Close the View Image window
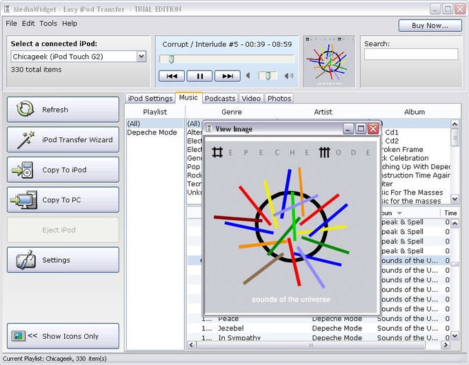Viewport: 469px width, 365px height. pos(373,128)
